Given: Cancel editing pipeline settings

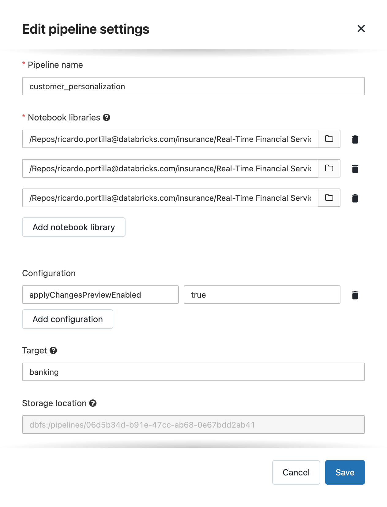Looking at the screenshot, I should point(296,472).
